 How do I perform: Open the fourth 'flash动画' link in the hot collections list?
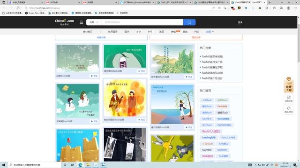[x=212, y=73]
